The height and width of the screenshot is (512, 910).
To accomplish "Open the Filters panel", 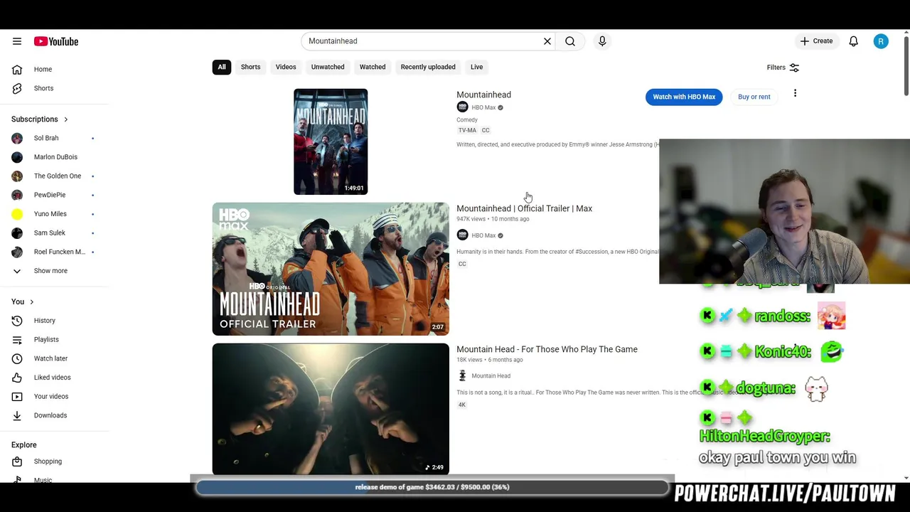I will (783, 68).
